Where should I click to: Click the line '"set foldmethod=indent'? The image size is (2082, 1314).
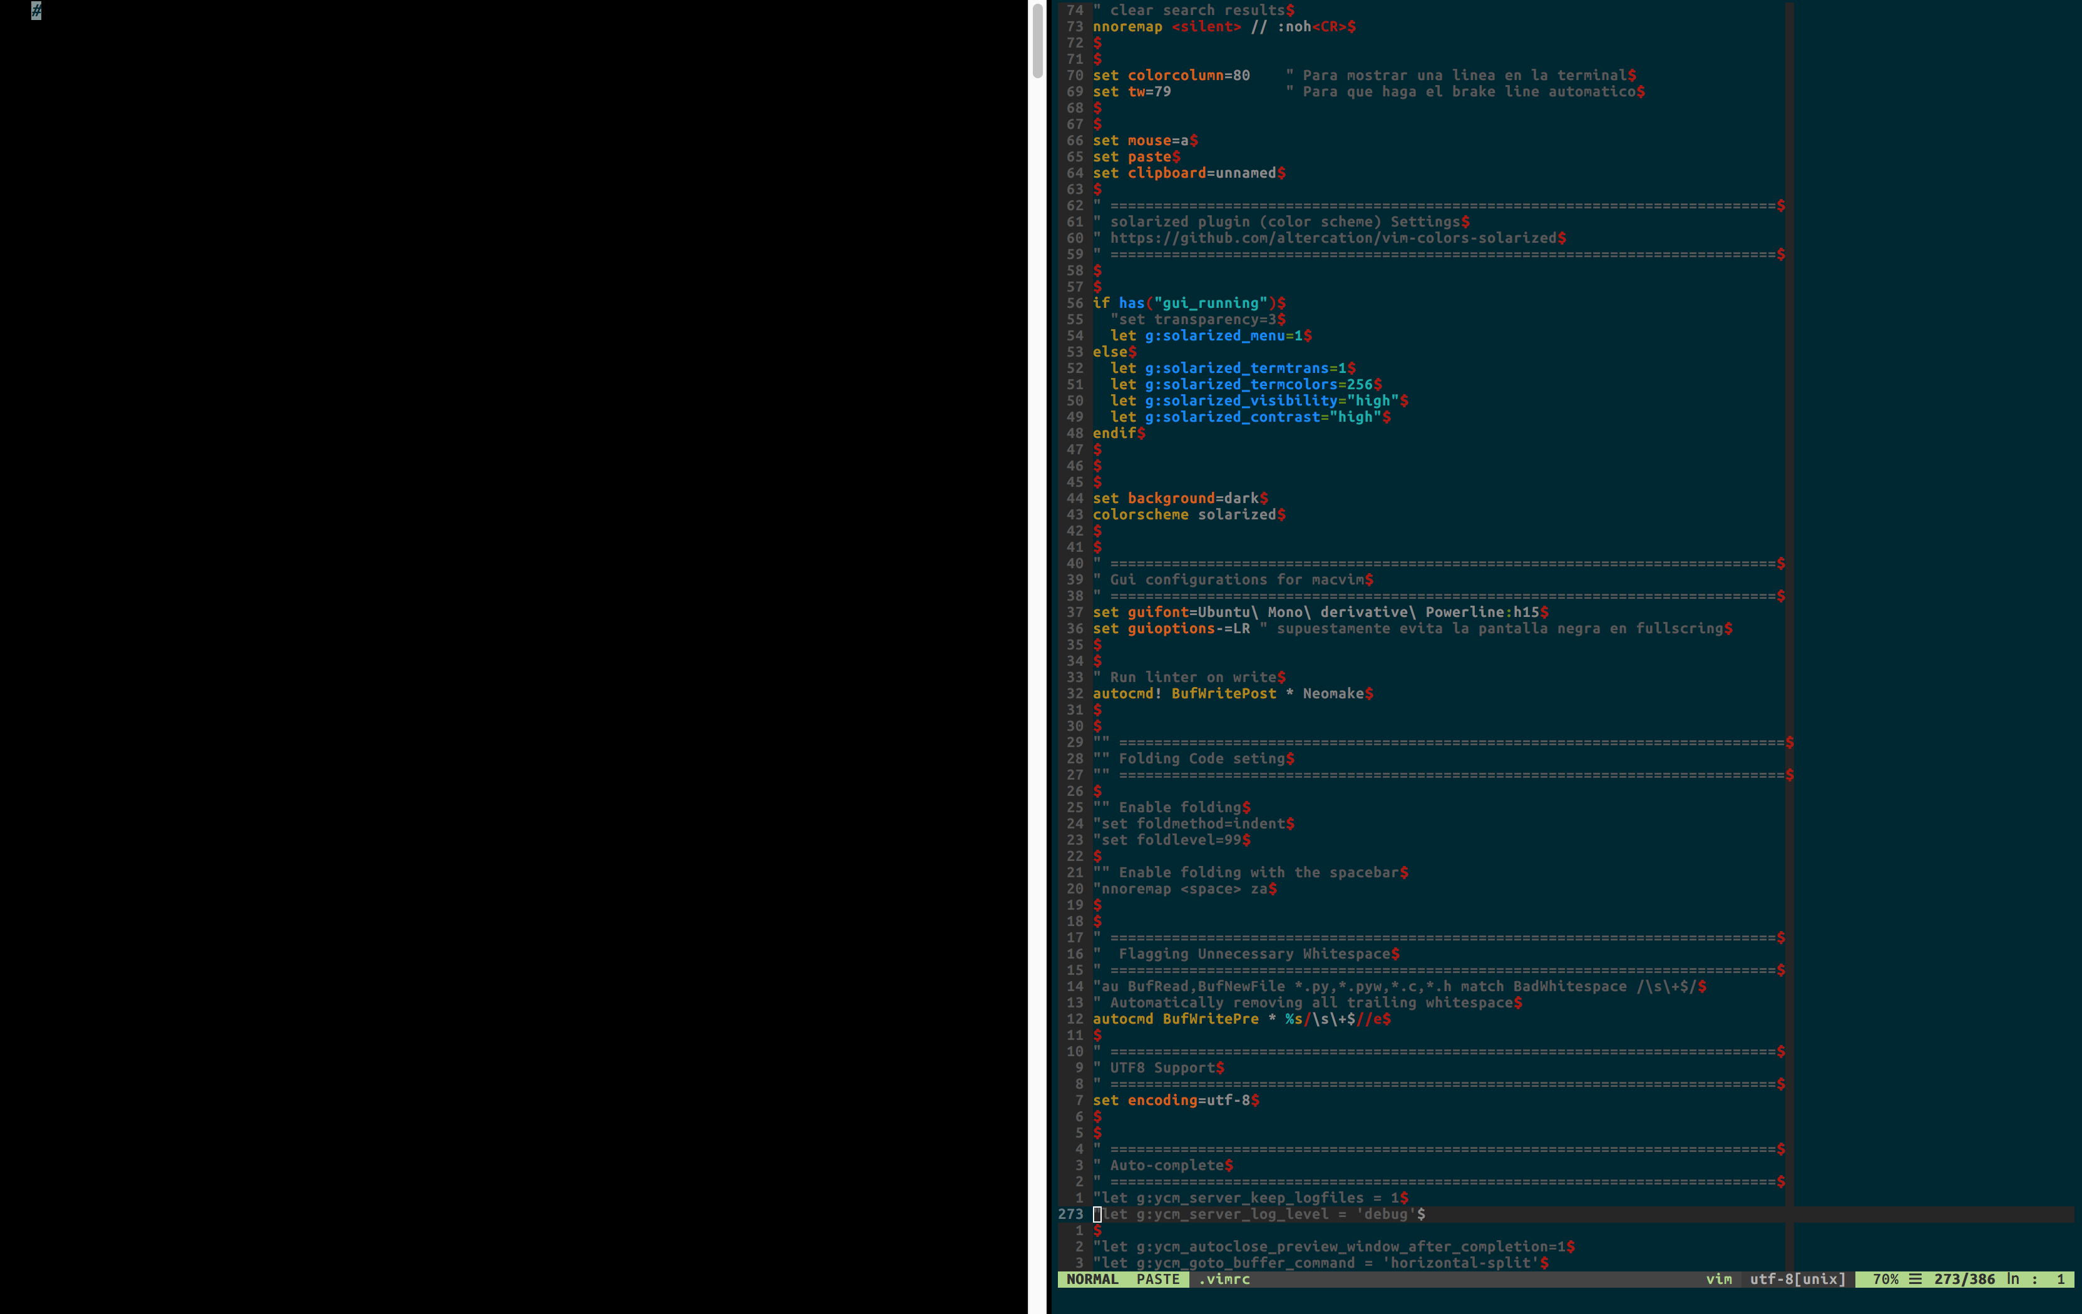click(x=1193, y=825)
